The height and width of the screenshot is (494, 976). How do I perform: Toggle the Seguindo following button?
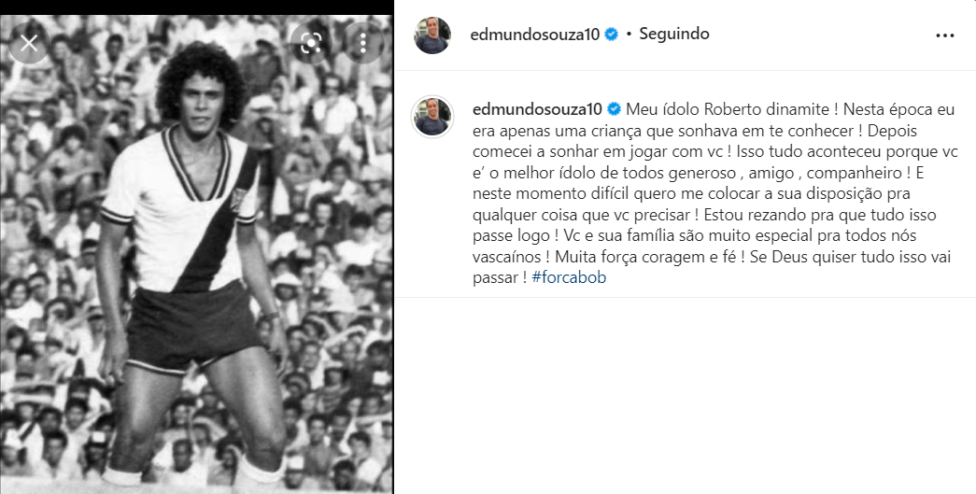pyautogui.click(x=674, y=34)
